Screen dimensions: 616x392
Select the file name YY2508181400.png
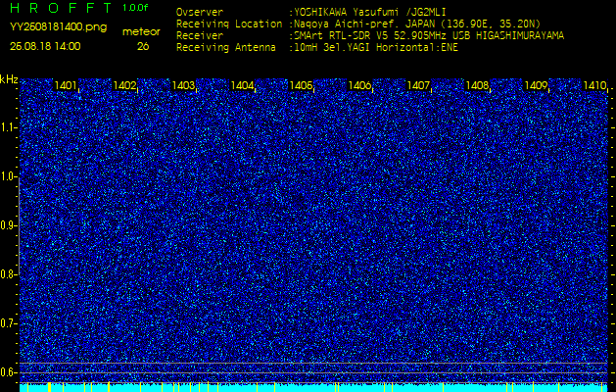tap(58, 27)
